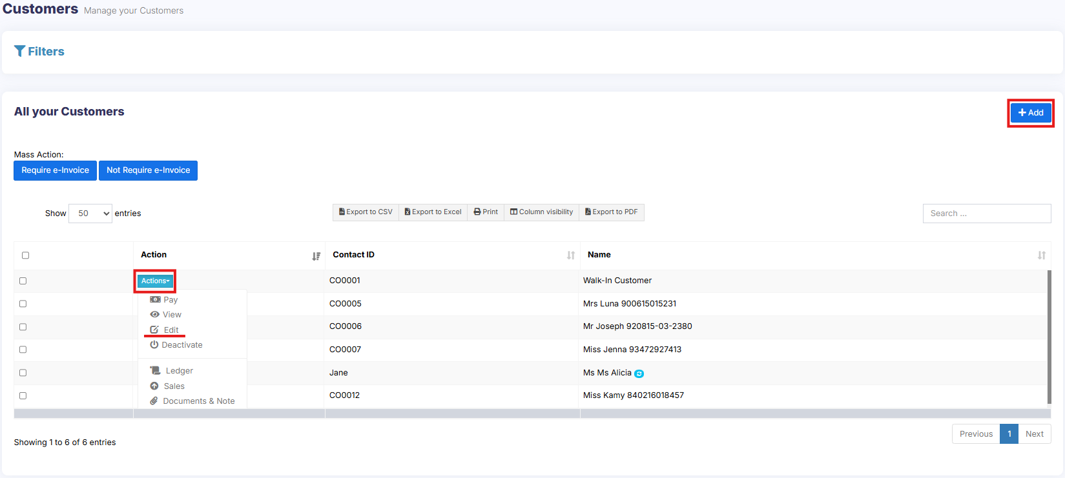The width and height of the screenshot is (1065, 478).
Task: Export the customer list to CSV
Action: (366, 212)
